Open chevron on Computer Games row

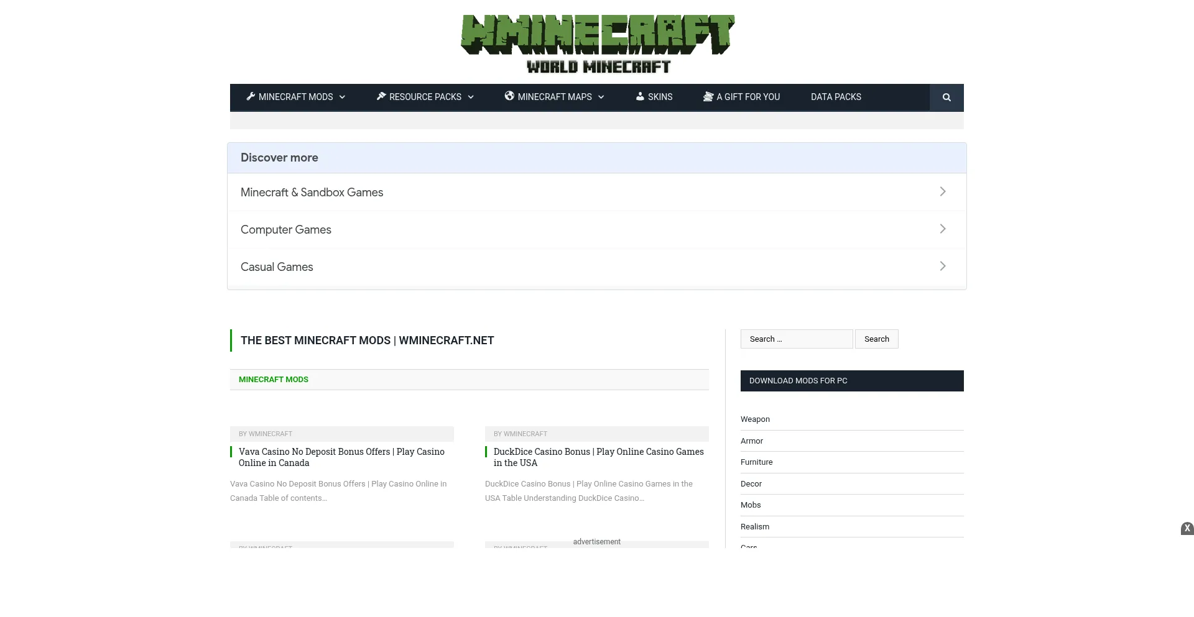943,229
